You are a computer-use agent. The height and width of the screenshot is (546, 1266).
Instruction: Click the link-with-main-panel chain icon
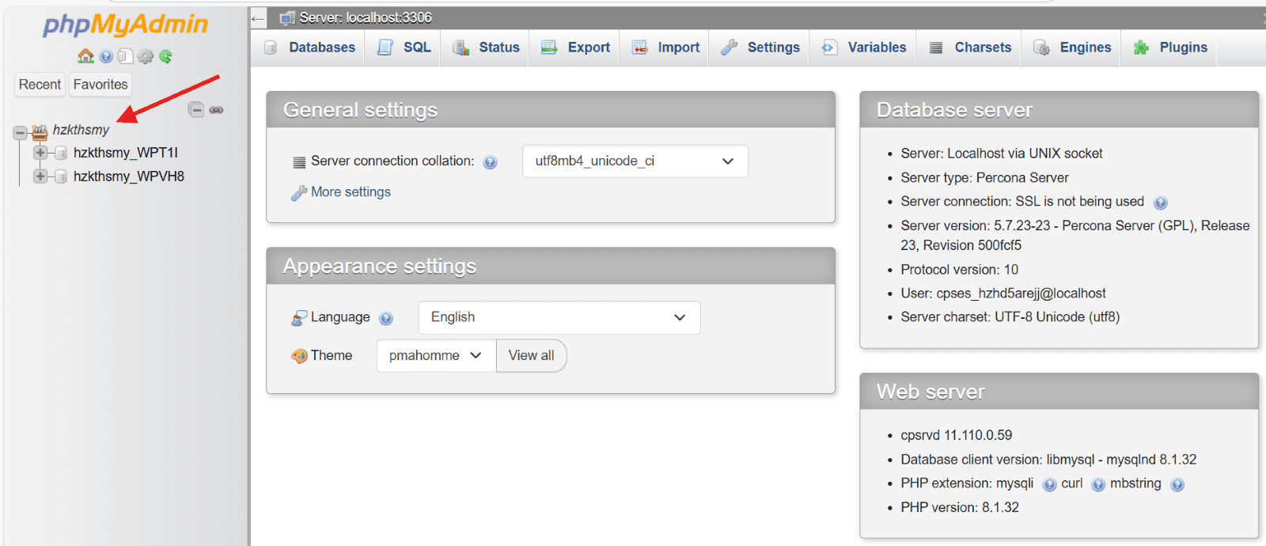click(216, 110)
